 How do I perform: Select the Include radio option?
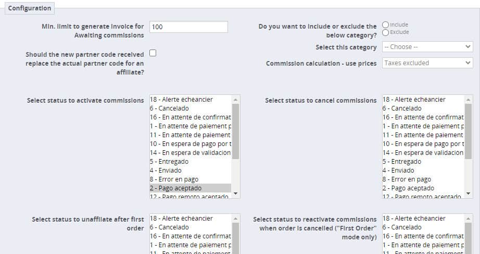[x=385, y=25]
